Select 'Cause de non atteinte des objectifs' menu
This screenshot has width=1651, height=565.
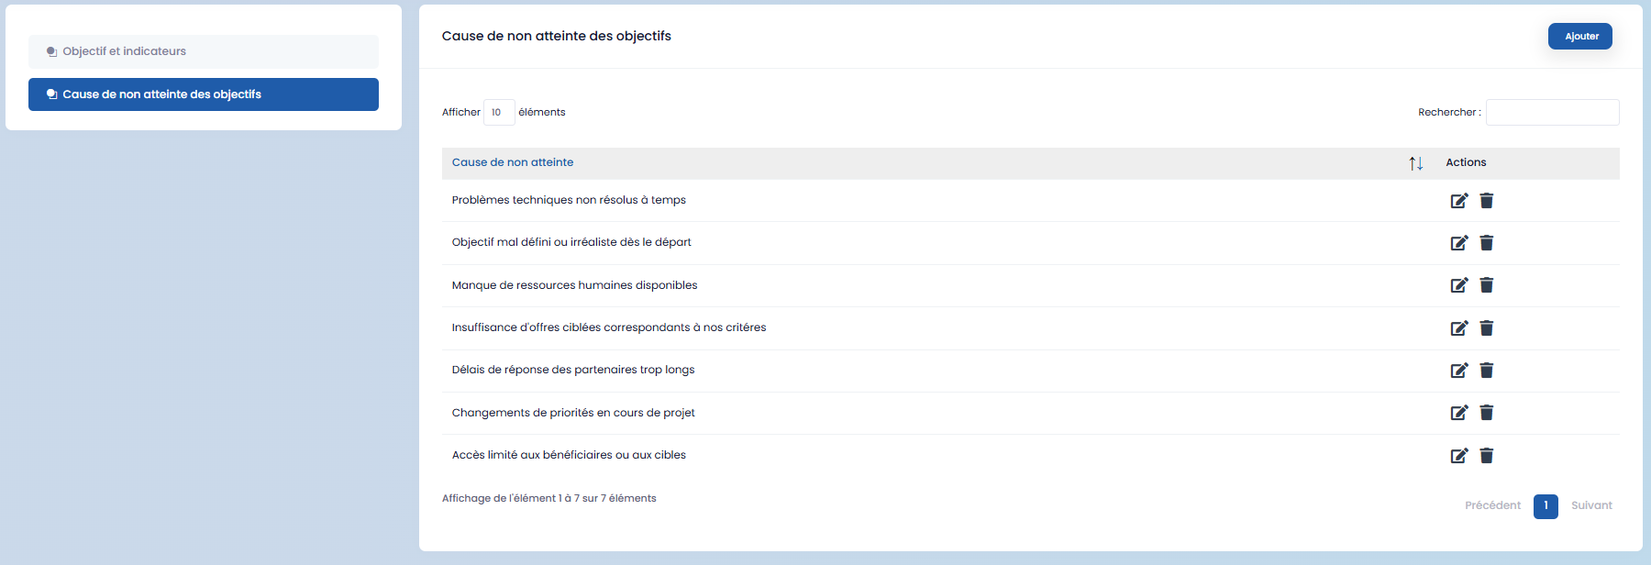[204, 94]
